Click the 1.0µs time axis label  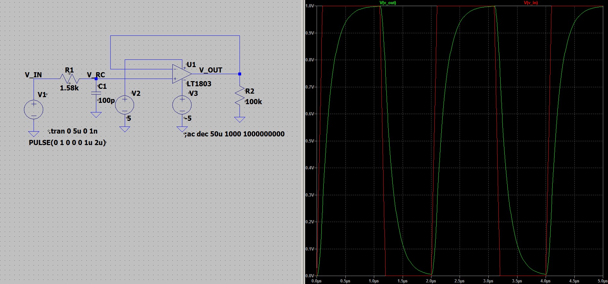[x=374, y=281]
